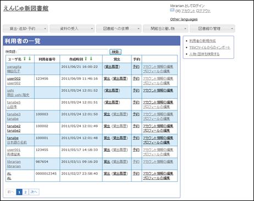Open the tanabe2 username link
Screen dimensions: 254x201
click(x=14, y=126)
